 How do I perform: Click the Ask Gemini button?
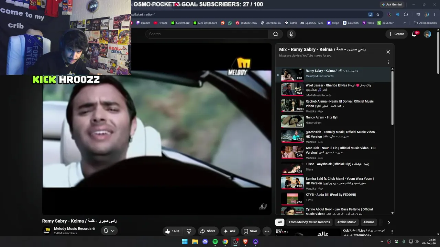pyautogui.click(x=391, y=4)
